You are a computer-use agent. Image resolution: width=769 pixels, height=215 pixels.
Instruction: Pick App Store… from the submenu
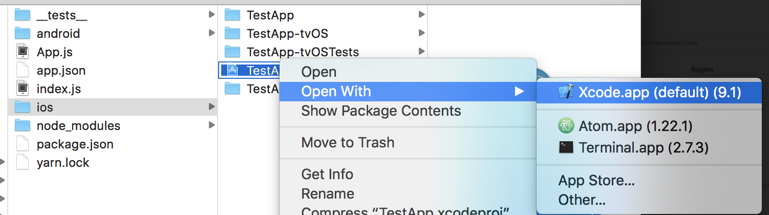pos(596,180)
